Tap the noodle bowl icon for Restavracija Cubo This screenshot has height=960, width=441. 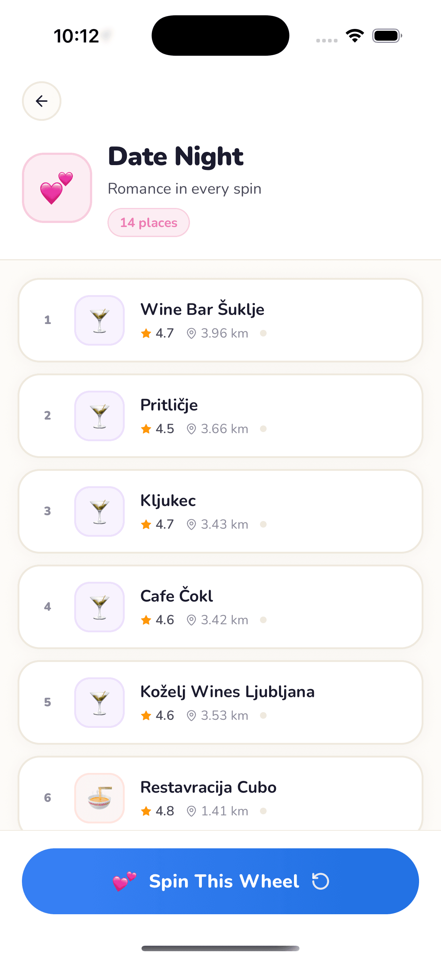coord(99,798)
